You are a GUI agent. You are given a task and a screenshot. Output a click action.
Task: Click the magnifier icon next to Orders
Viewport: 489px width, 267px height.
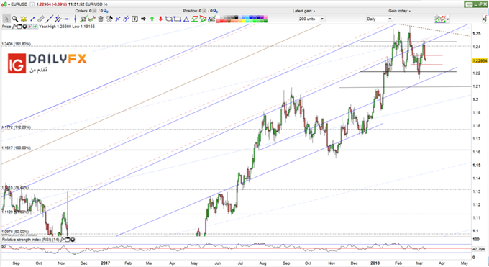(x=106, y=11)
